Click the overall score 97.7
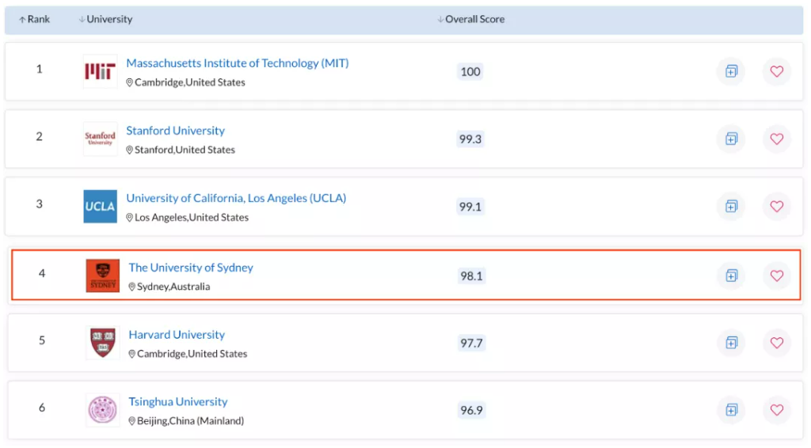 (x=471, y=344)
